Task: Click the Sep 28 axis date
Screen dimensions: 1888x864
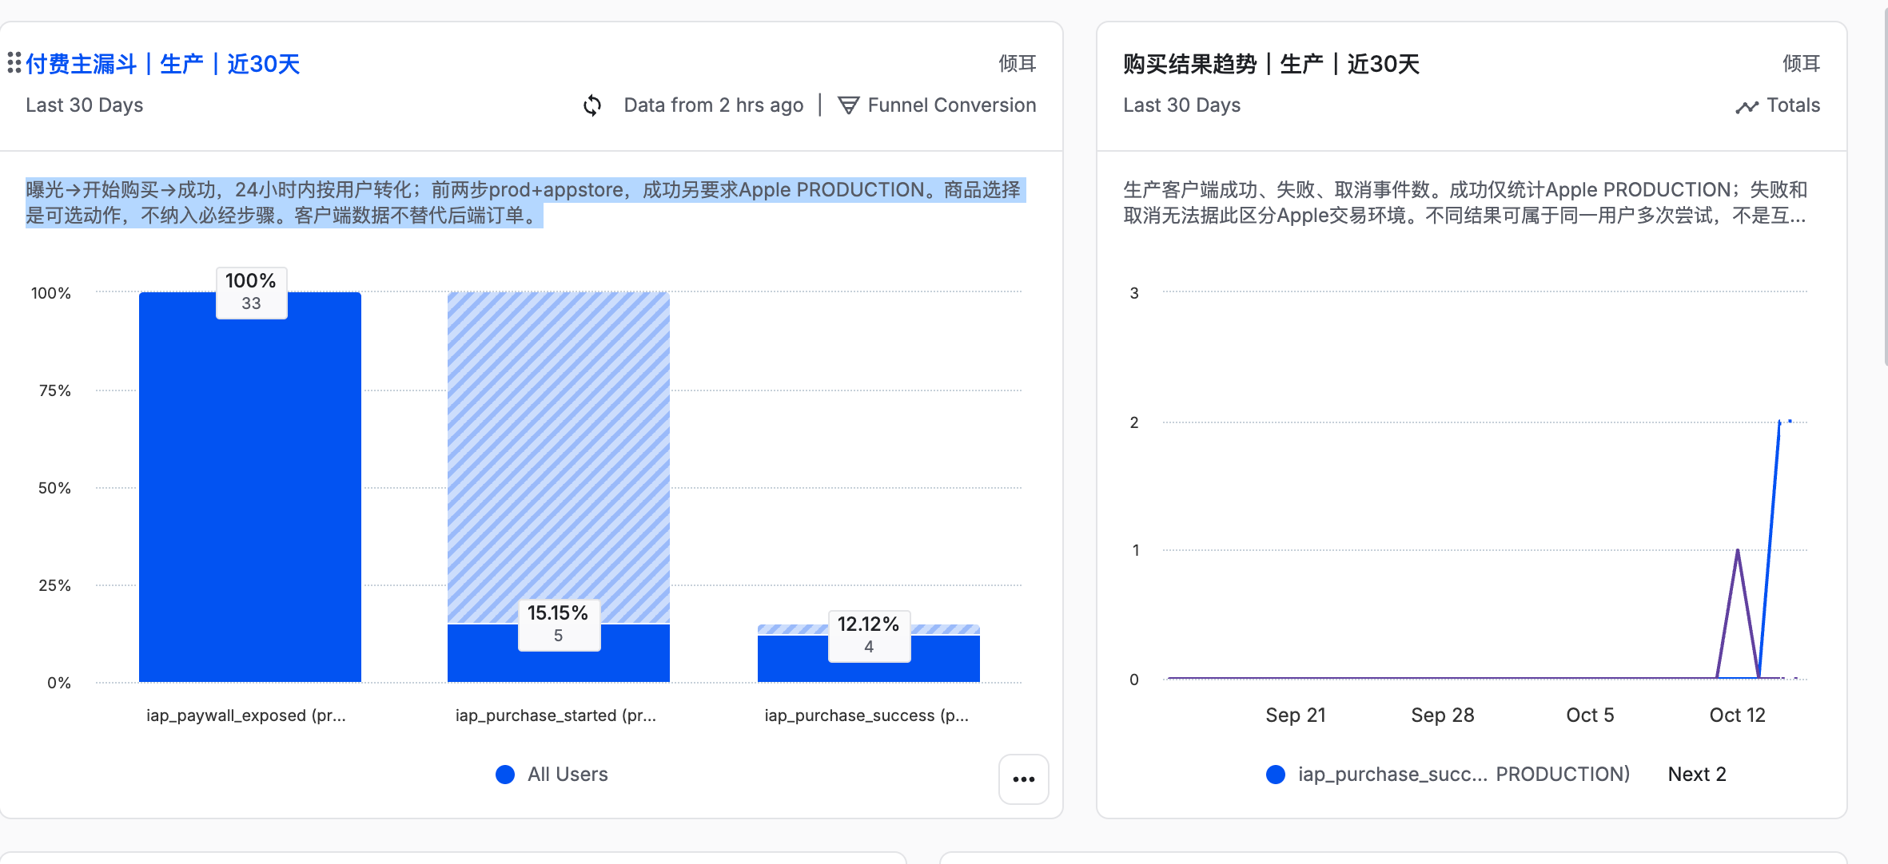Action: [1443, 715]
